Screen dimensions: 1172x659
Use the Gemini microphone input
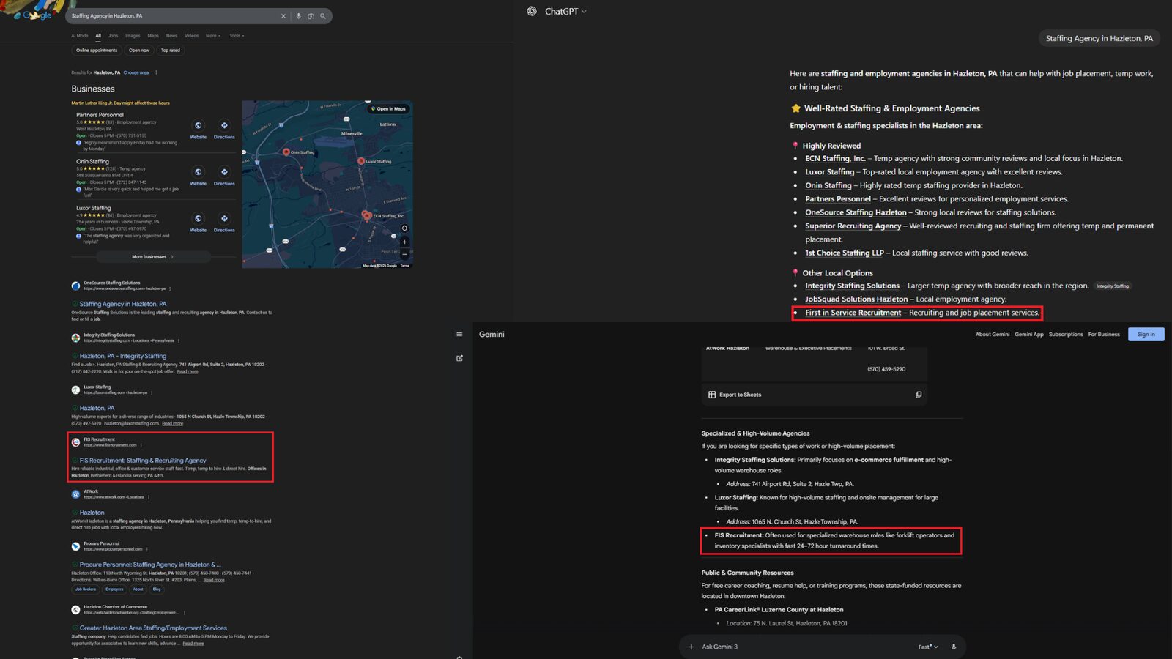[954, 647]
